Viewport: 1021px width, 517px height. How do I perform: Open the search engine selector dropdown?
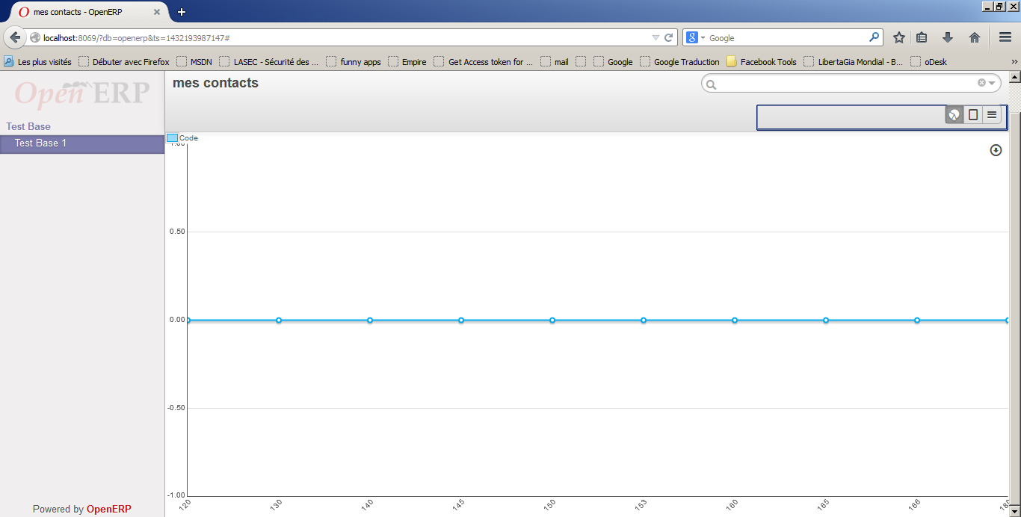[696, 37]
